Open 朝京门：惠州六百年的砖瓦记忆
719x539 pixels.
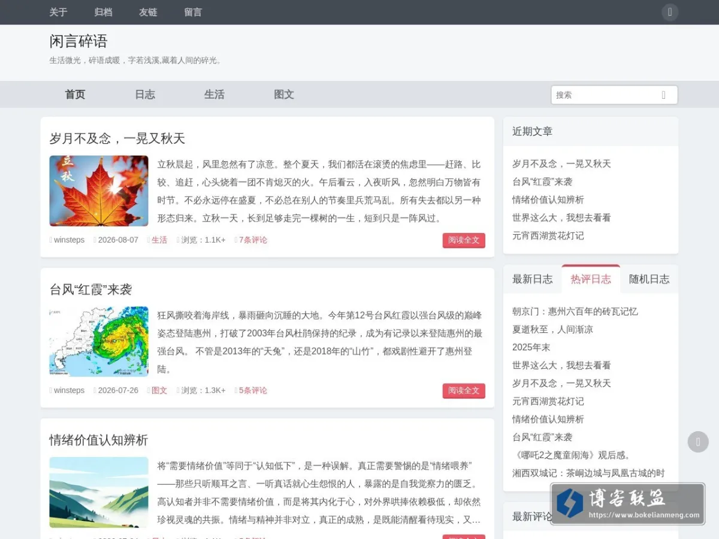(x=575, y=311)
